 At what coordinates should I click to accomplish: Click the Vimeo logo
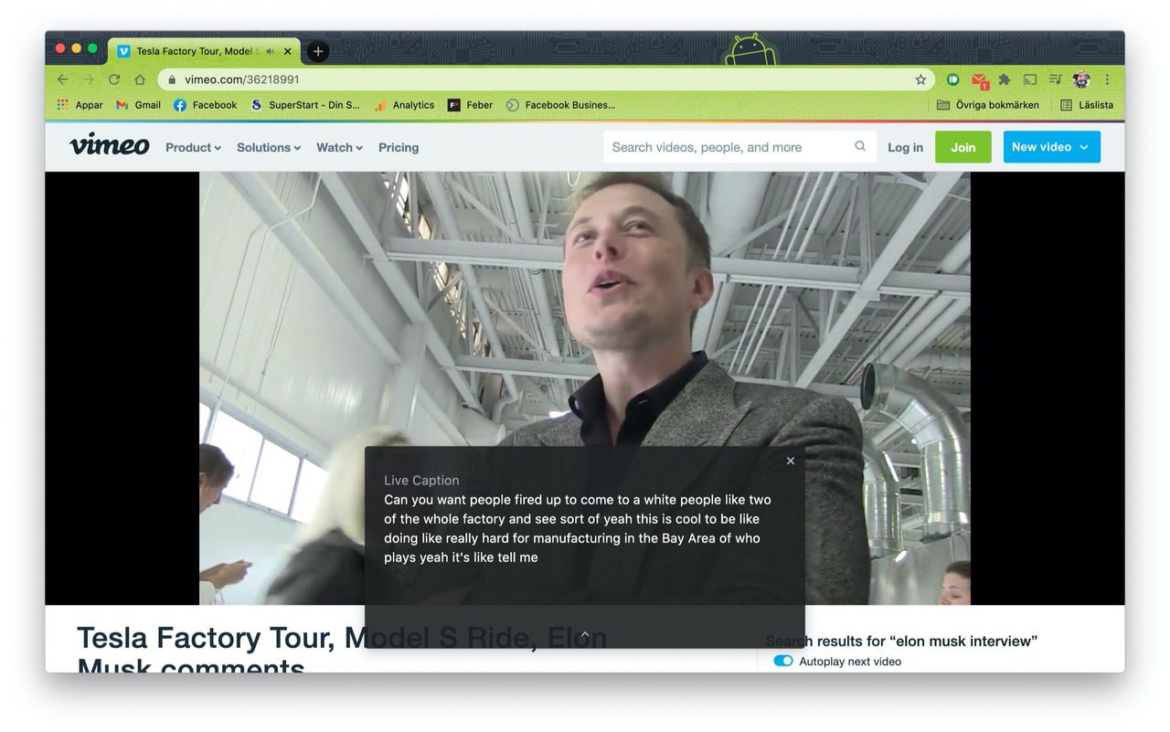(x=109, y=145)
